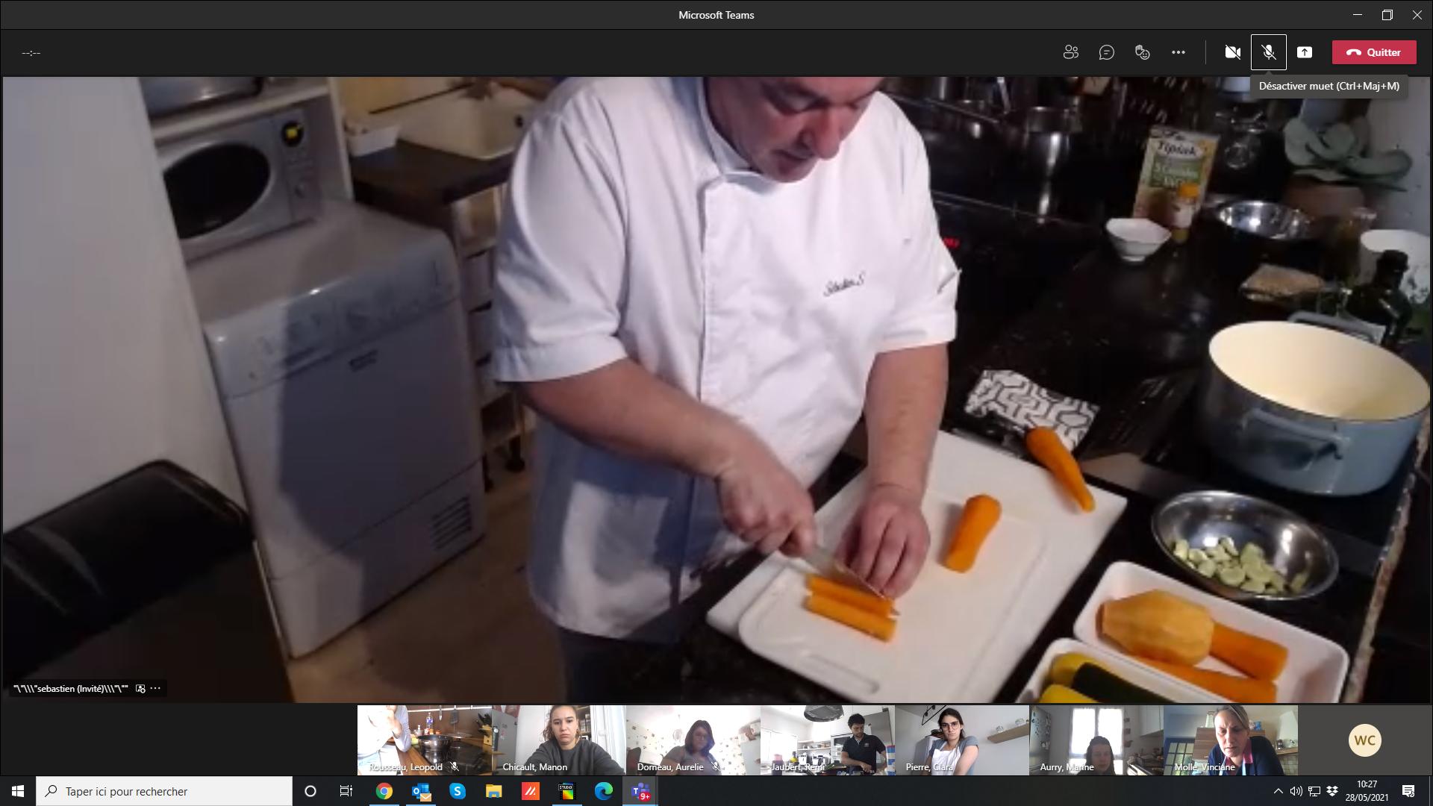The height and width of the screenshot is (806, 1433).
Task: Click the spotlight icon beside sebastien's name
Action: tap(140, 689)
